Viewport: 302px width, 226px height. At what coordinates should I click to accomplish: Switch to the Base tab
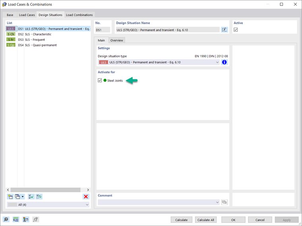point(10,15)
